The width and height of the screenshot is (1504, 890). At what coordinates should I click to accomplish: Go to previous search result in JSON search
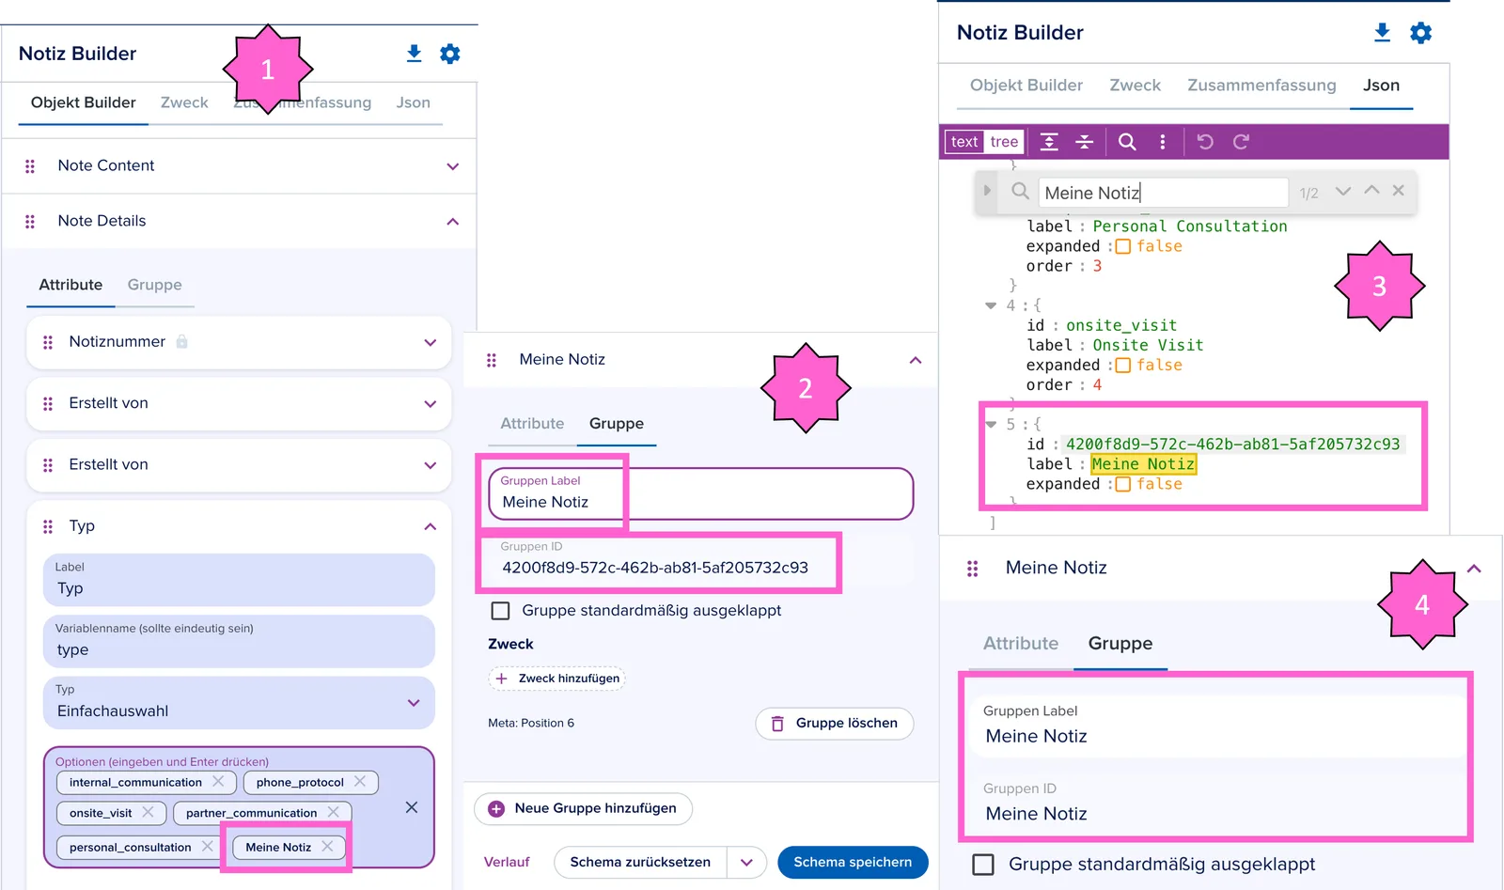pyautogui.click(x=1371, y=191)
